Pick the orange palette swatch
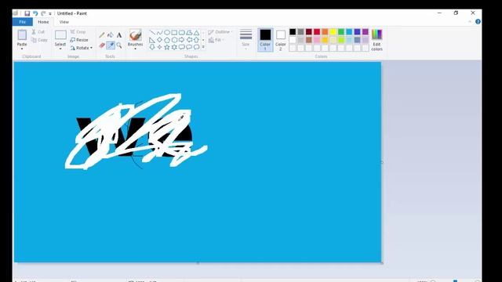The width and height of the screenshot is (502, 282). tap(325, 31)
